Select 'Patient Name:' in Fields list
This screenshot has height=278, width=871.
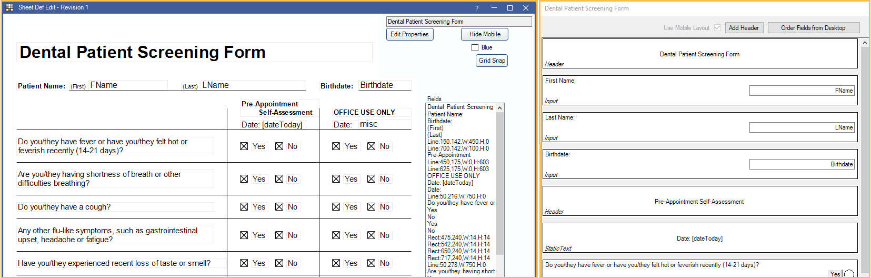(x=445, y=114)
